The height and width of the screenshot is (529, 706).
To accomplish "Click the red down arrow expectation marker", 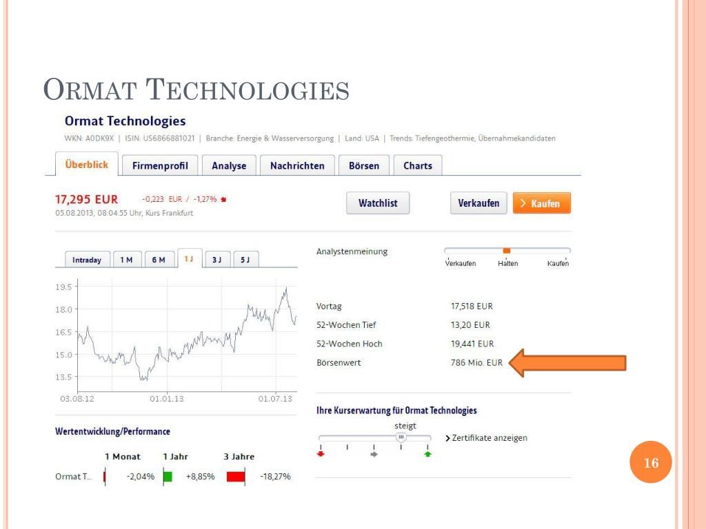I will click(321, 454).
